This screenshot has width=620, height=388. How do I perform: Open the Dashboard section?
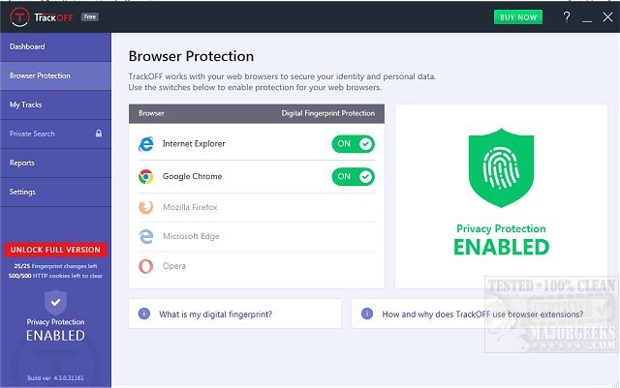[x=56, y=46]
